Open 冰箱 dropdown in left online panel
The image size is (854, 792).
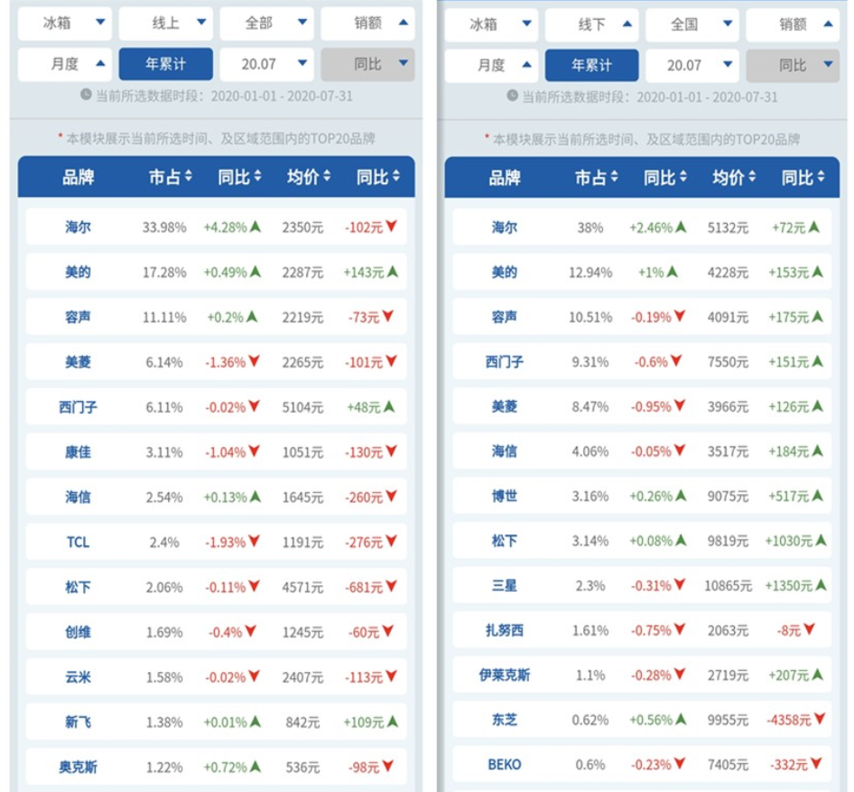tap(65, 23)
